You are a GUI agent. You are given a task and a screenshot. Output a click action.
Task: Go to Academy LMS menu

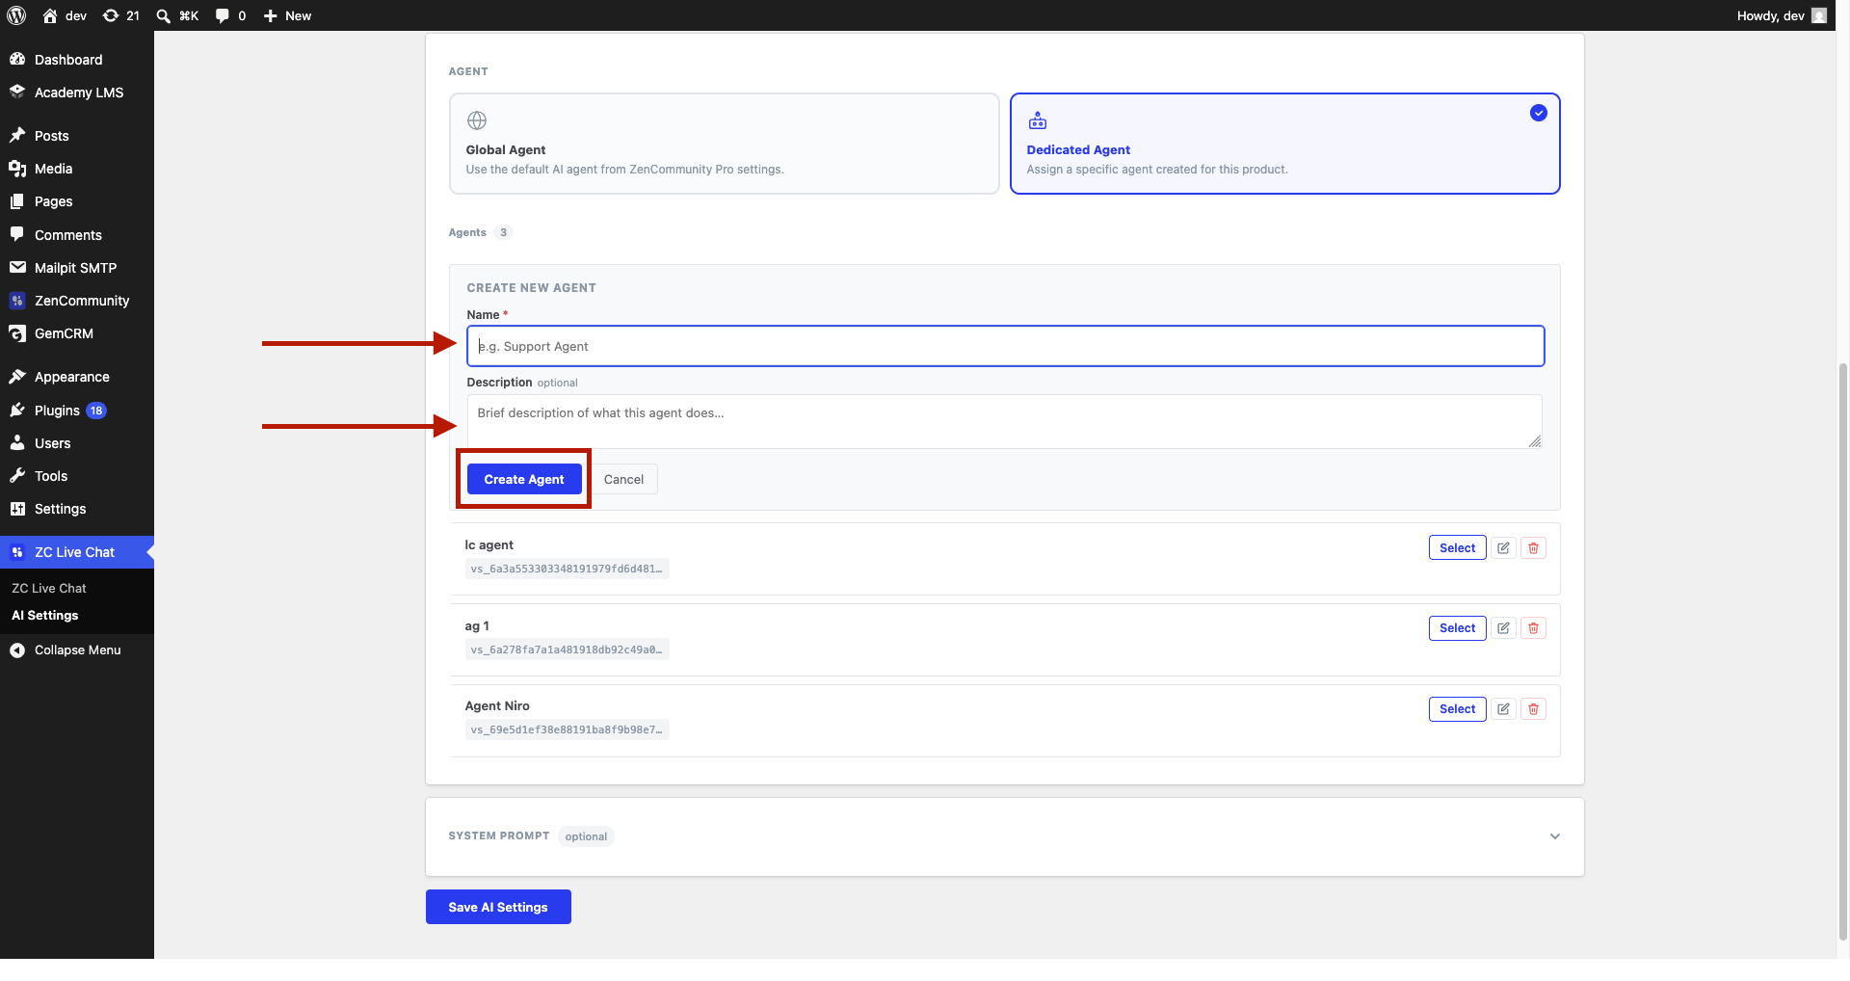tap(77, 93)
